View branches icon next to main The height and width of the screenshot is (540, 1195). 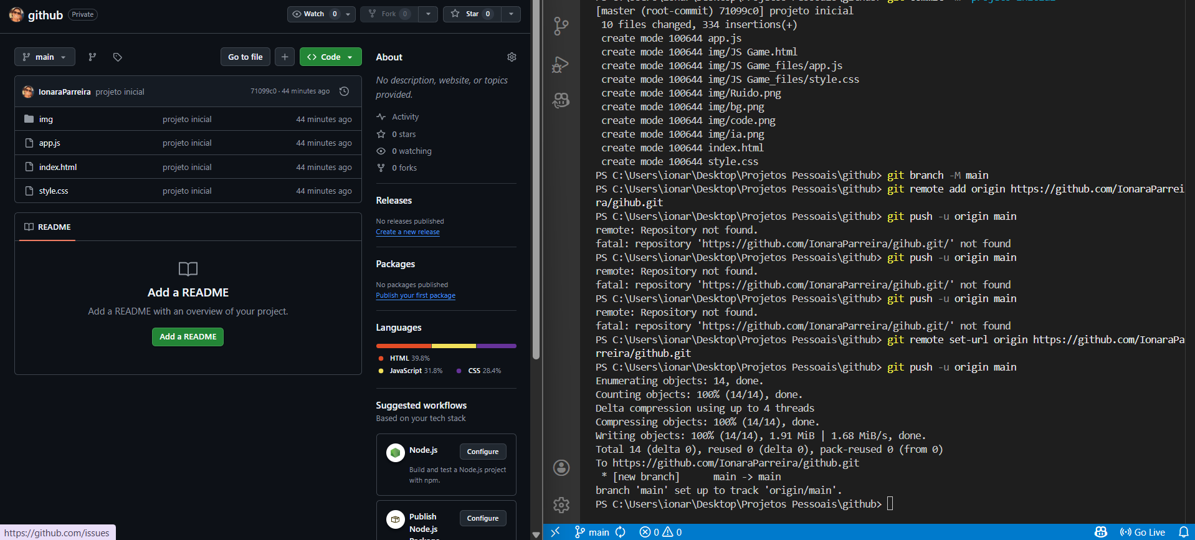pyautogui.click(x=92, y=57)
